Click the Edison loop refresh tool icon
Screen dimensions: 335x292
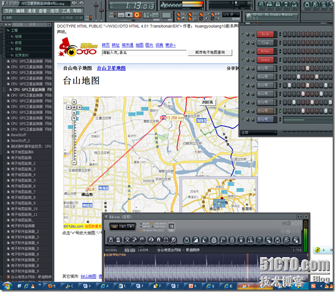pyautogui.click(x=278, y=240)
